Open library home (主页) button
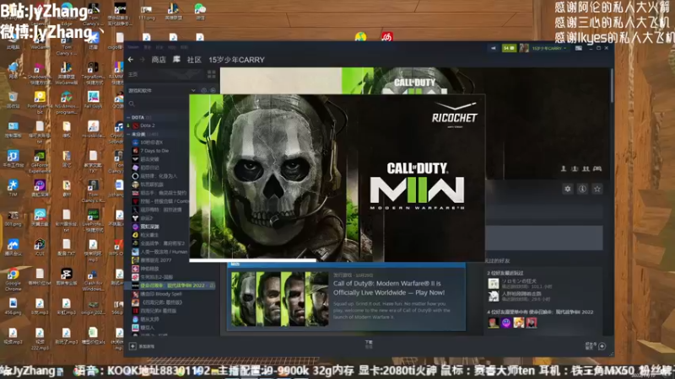 [133, 74]
